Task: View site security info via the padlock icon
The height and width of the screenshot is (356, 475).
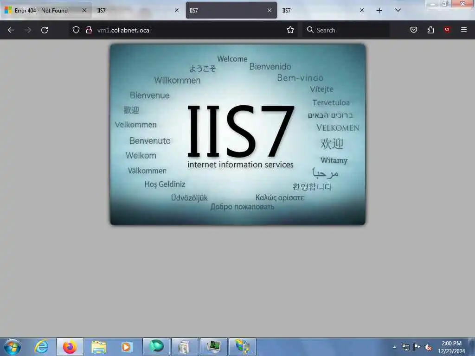Action: click(x=89, y=30)
